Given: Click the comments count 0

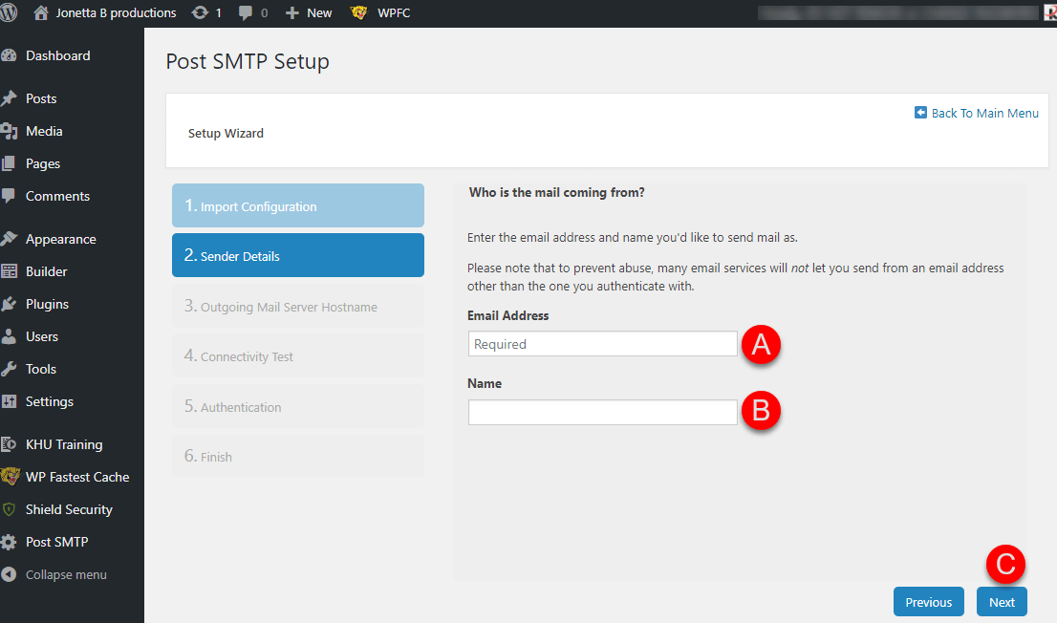Looking at the screenshot, I should click(x=264, y=12).
